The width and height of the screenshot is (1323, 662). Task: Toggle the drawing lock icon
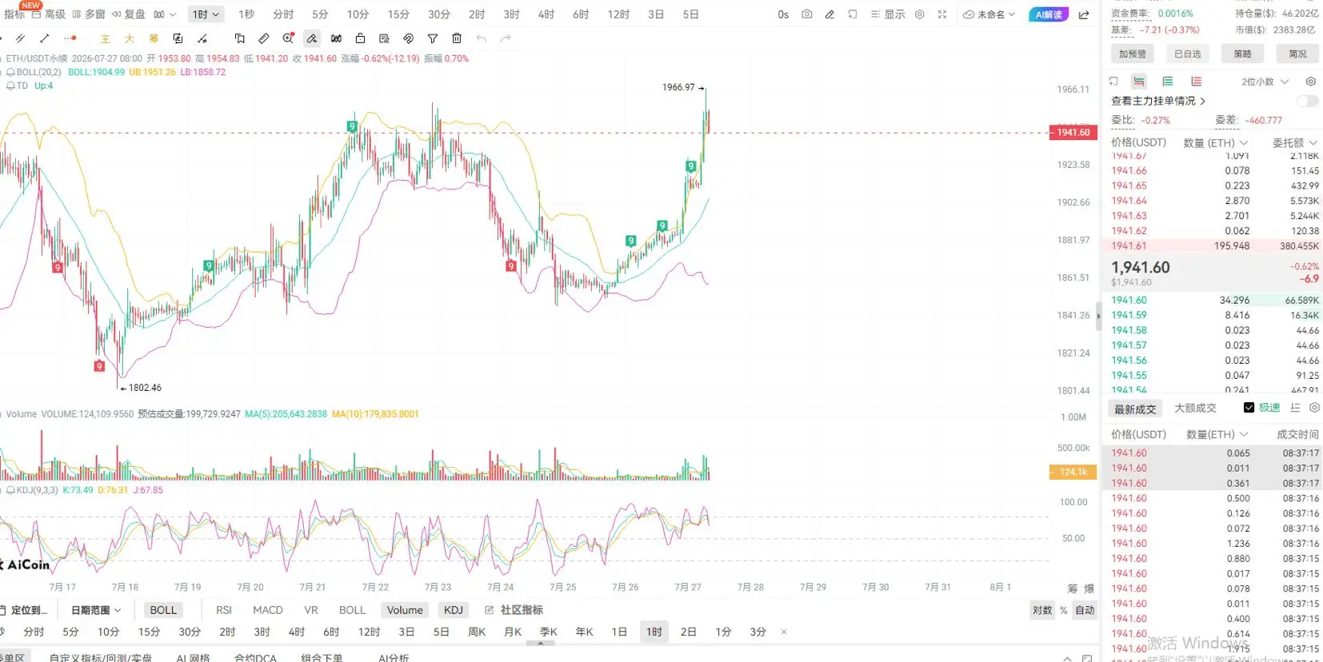tap(360, 38)
